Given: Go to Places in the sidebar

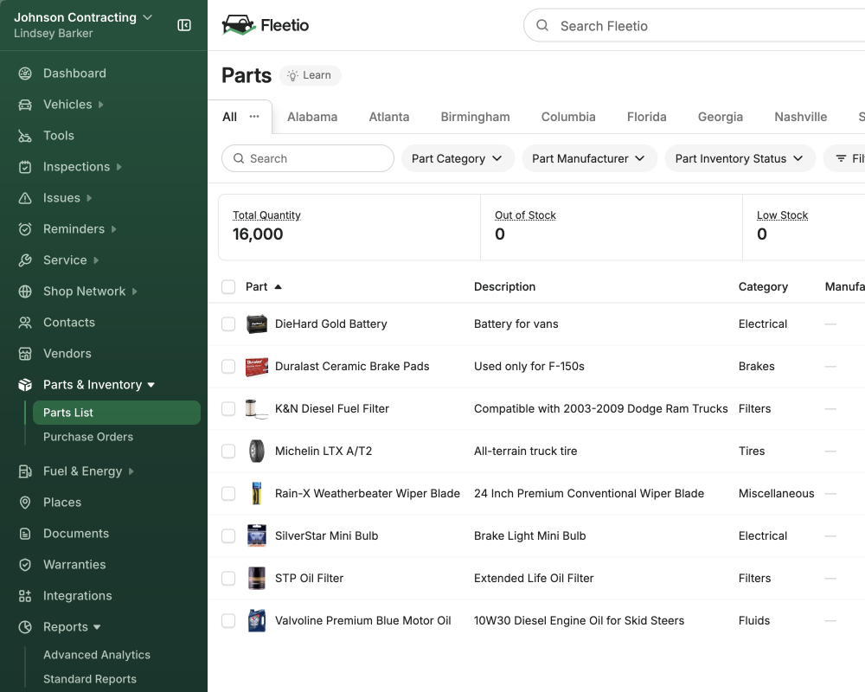Looking at the screenshot, I should 62,503.
